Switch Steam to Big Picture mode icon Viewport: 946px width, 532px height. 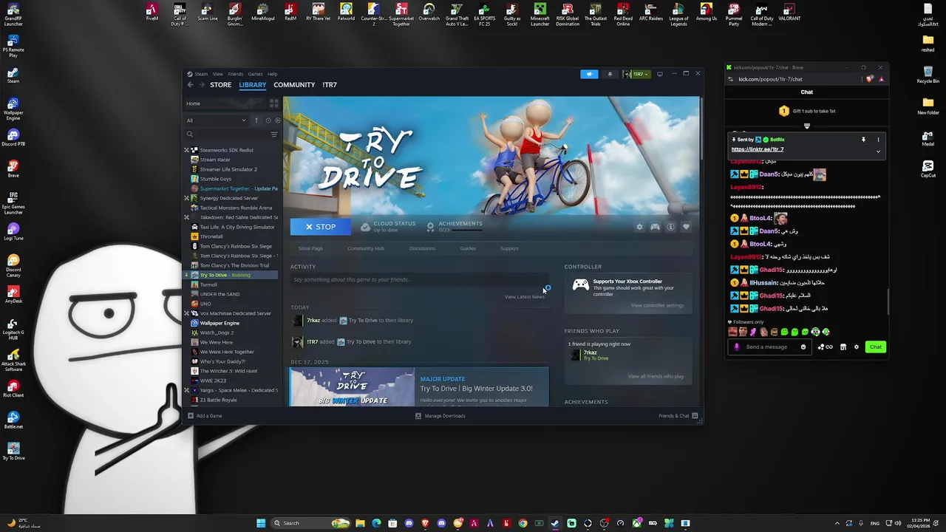[x=660, y=74]
